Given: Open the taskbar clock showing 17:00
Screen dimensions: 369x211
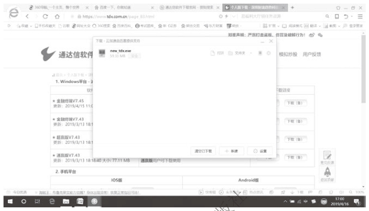Looking at the screenshot, I should click(339, 202).
